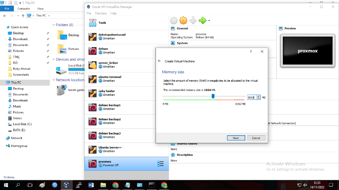Image resolution: width=339 pixels, height=190 pixels.
Task: Go back in Create Virtual Machine wizard
Action: 159,61
